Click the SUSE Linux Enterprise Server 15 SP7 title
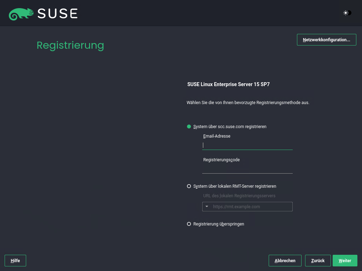Viewport: 362px width, 271px height. 228,84
